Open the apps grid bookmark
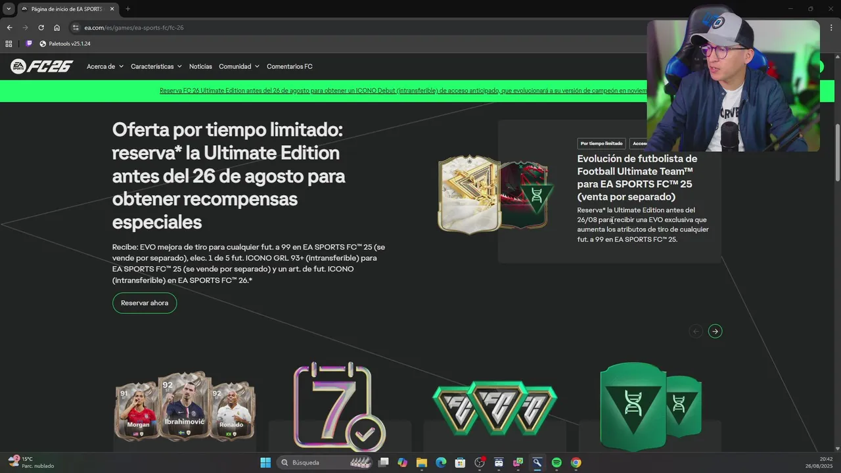This screenshot has width=841, height=473. coord(9,43)
